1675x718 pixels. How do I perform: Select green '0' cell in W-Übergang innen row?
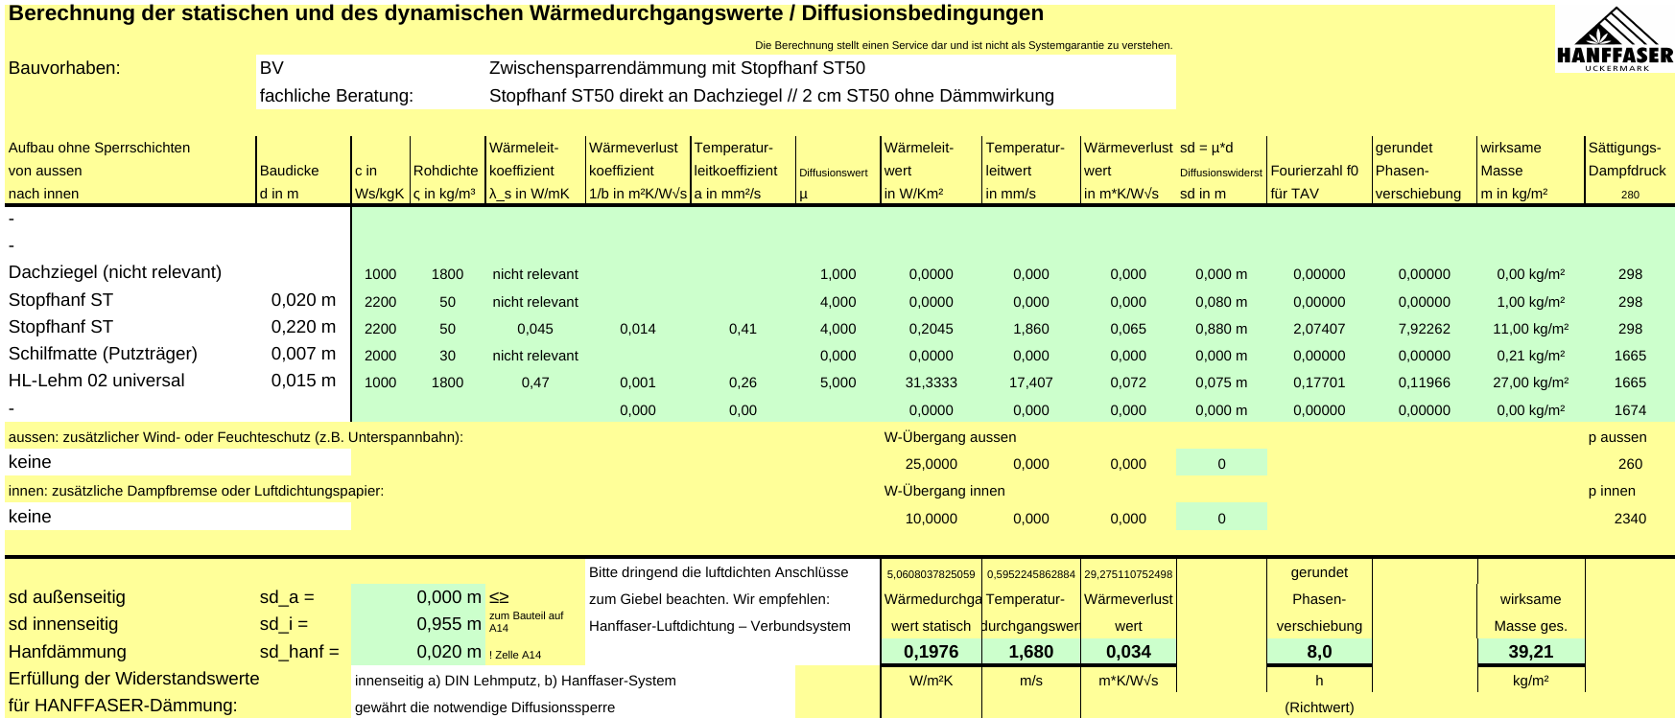point(1221,518)
